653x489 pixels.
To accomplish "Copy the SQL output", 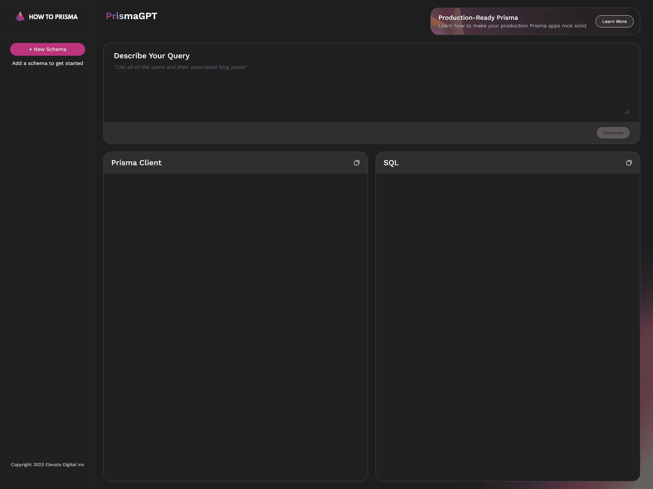I will point(629,163).
